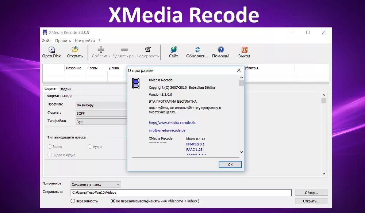Open the ? help menu
This screenshot has height=213, width=365.
click(x=99, y=41)
